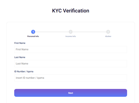This screenshot has height=103, width=139.
Task: Click the word 'KYC' in the title
Action: tap(57, 11)
